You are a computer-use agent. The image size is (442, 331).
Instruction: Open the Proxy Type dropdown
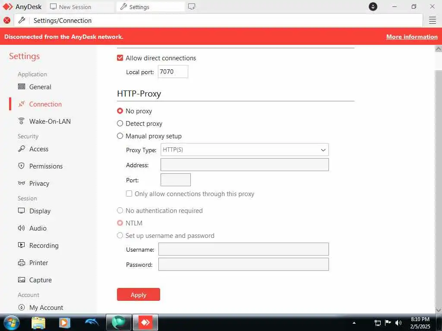pyautogui.click(x=244, y=150)
